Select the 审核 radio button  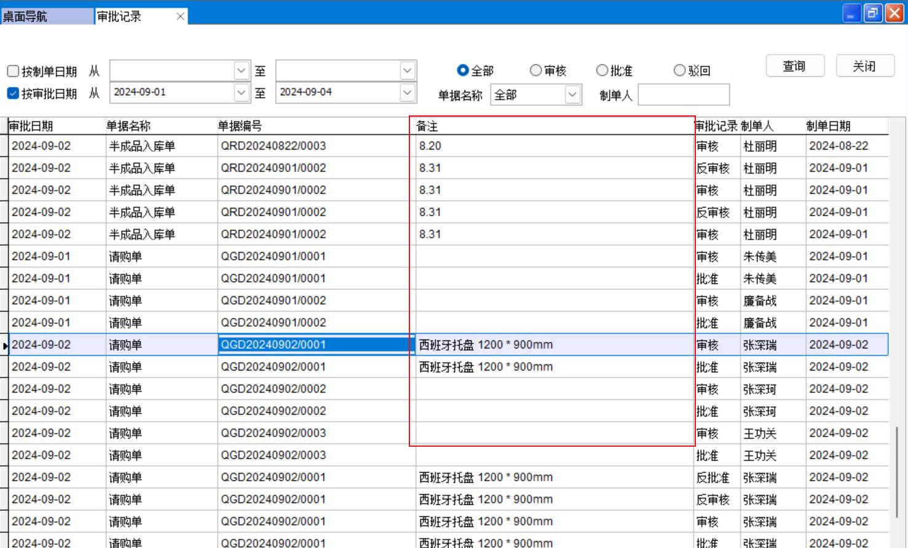pos(535,71)
